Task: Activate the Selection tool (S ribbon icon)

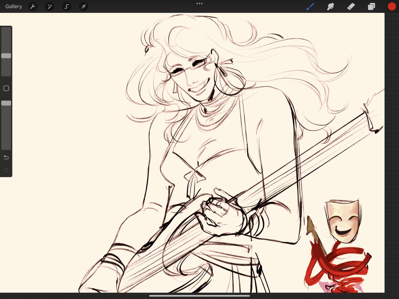Action: point(66,6)
